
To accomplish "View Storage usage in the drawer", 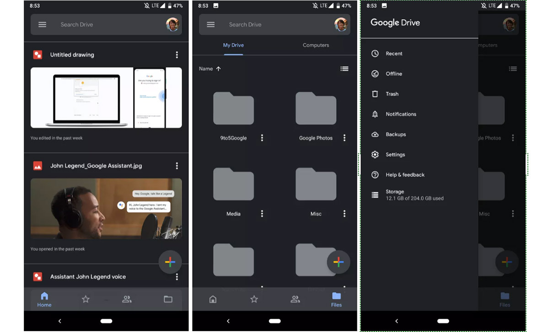I will coord(414,195).
